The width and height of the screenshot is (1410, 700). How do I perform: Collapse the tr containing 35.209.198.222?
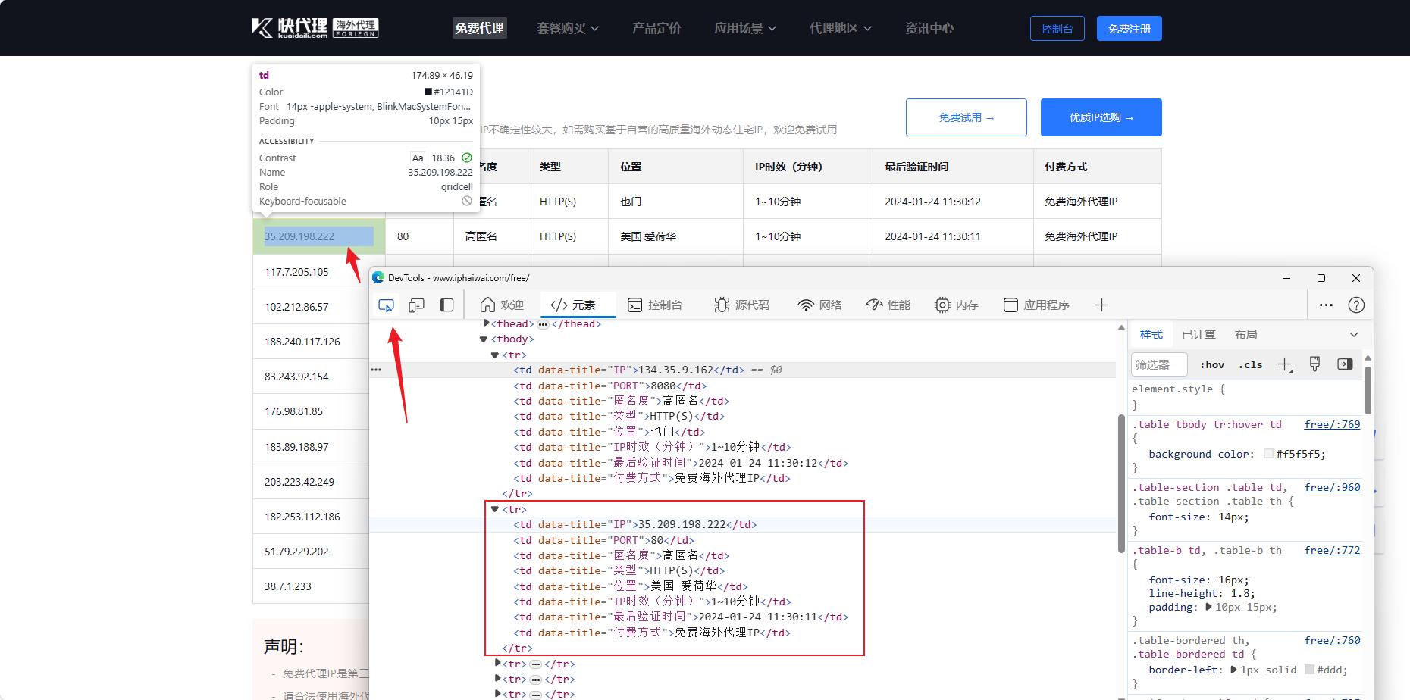495,509
